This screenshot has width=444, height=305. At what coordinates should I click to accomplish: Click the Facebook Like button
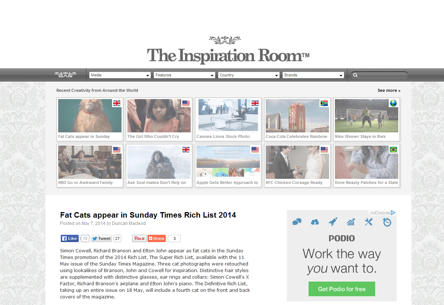[70, 238]
